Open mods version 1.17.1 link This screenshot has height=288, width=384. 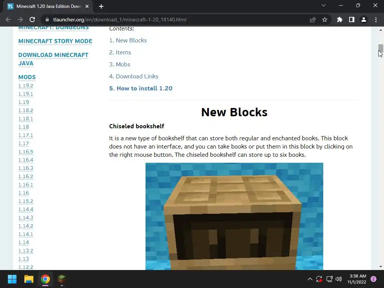26,135
